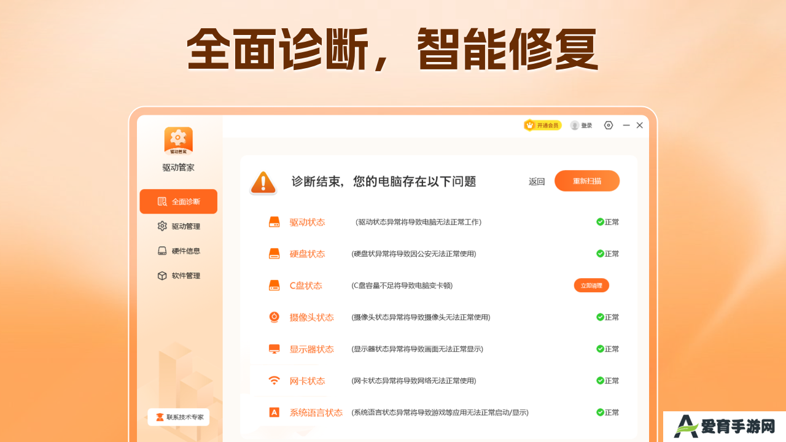
Task: Click the 重新扫描 button
Action: coord(587,181)
